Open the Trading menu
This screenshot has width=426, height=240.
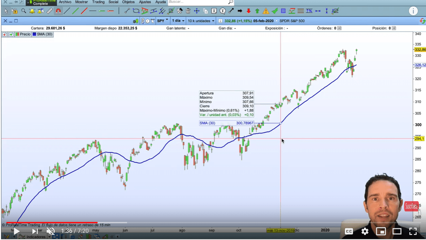pos(98,2)
